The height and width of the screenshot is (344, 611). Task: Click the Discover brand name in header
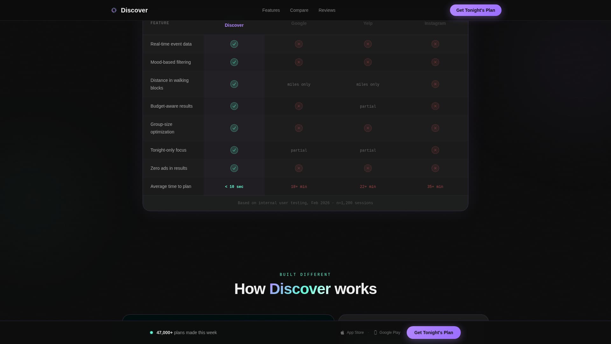click(134, 10)
